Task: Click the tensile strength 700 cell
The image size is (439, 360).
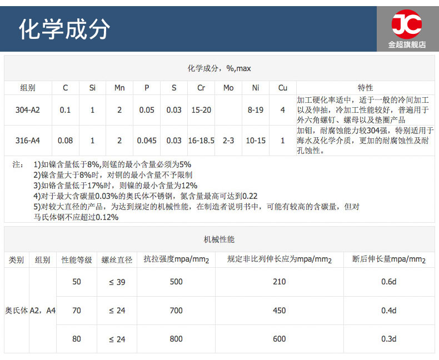Action: click(176, 311)
